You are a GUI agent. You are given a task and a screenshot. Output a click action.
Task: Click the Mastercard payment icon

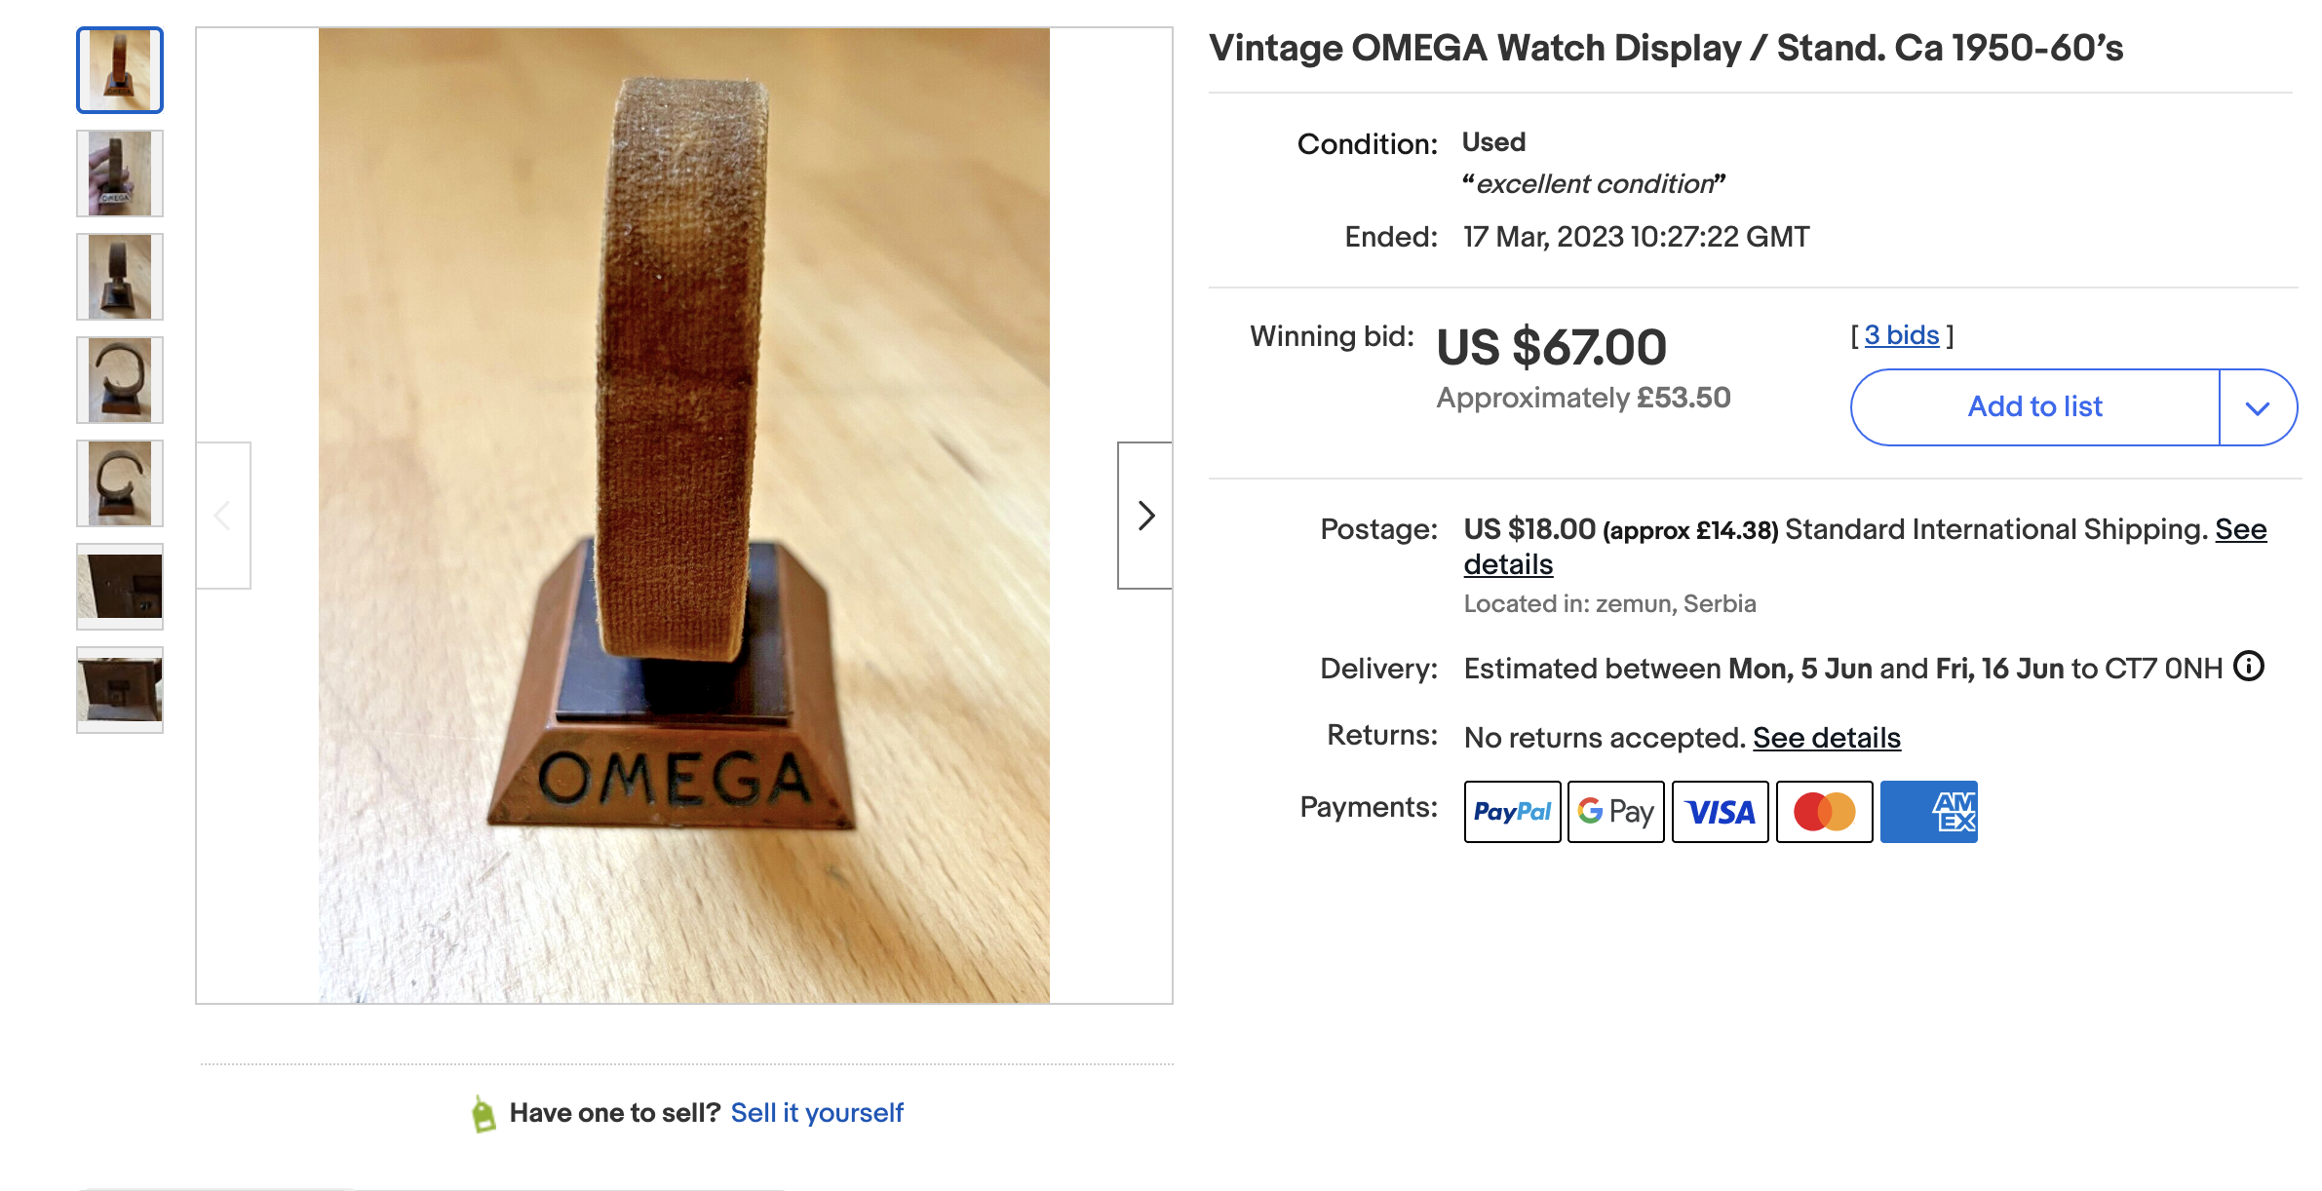tap(1824, 811)
